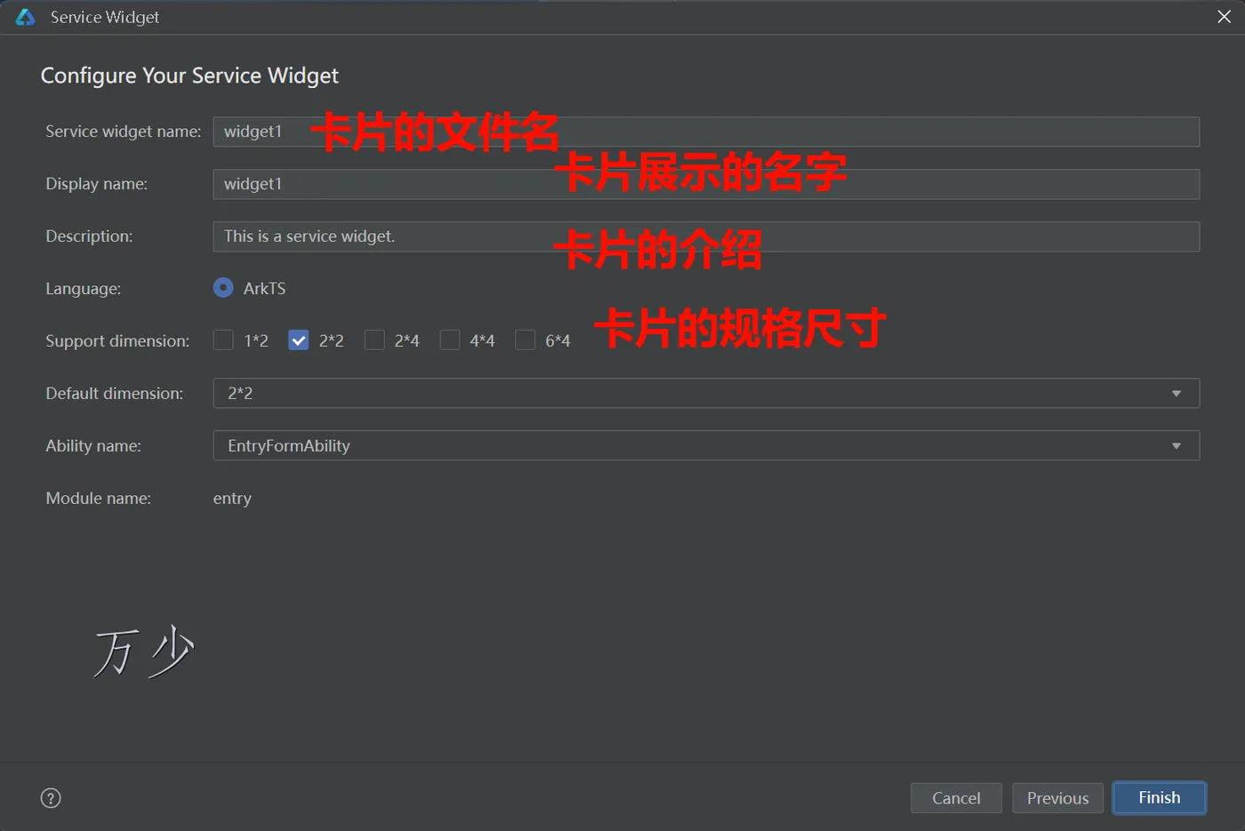Screen dimensions: 1245x831
Task: Click the EntryFormAbility combo box
Action: 706,446
